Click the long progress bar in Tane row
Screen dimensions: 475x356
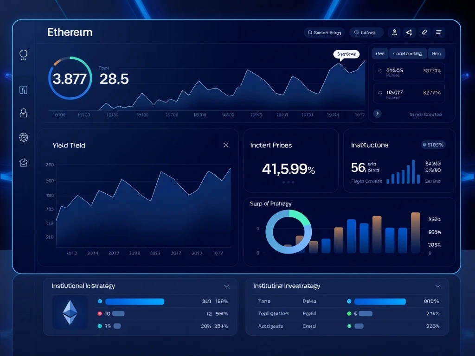pyautogui.click(x=380, y=301)
